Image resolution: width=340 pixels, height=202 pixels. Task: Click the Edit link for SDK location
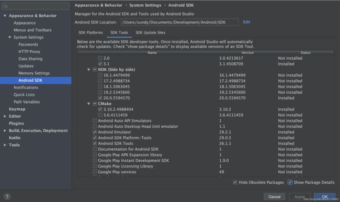[246, 22]
